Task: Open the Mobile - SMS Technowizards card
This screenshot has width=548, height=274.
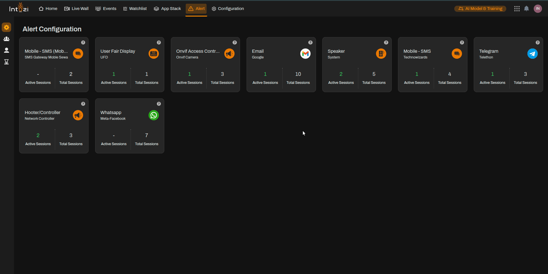Action: tap(432, 64)
